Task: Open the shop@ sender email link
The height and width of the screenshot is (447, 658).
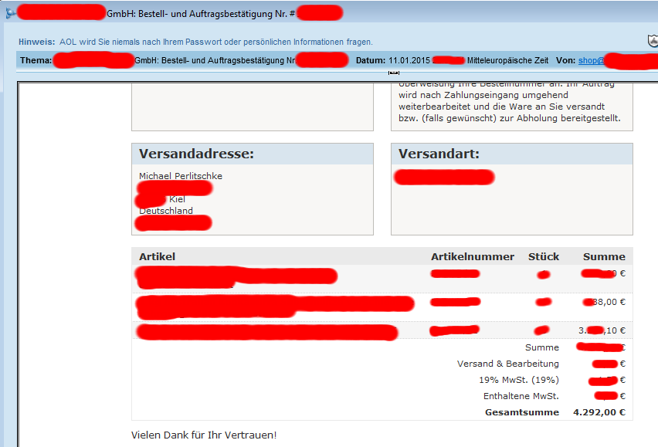Action: [591, 60]
